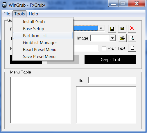The width and height of the screenshot is (147, 133).
Task: Click the red X delete icon
Action: tap(132, 28)
